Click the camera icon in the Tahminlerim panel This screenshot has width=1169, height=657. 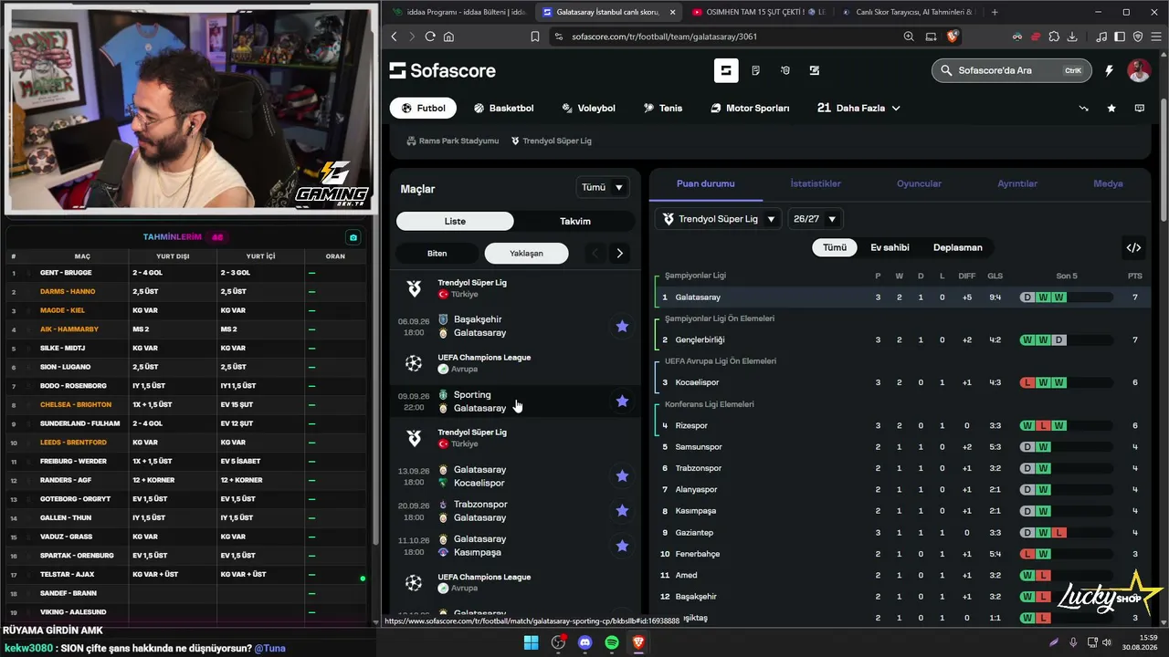click(x=353, y=237)
